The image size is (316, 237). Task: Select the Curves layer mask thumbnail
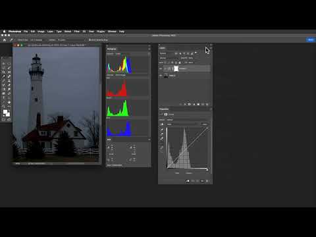pos(176,68)
